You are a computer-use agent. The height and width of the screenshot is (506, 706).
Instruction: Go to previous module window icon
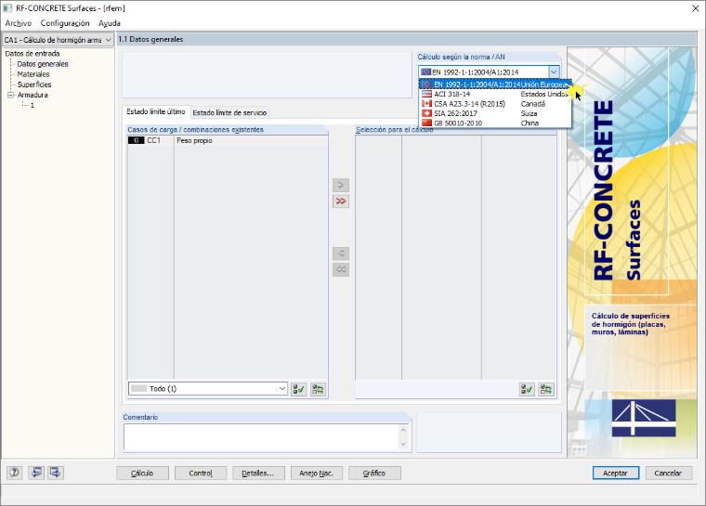[36, 473]
